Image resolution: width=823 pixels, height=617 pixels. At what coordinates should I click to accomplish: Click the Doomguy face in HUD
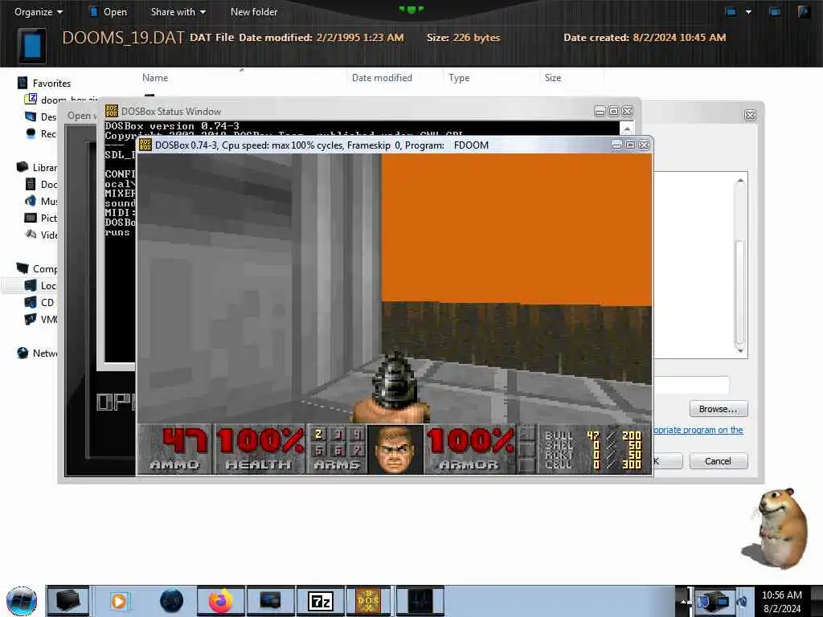[x=395, y=450]
